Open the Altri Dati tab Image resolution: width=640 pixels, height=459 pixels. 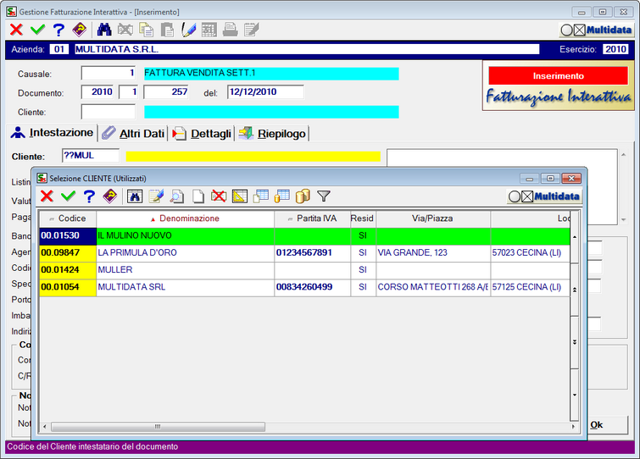133,133
